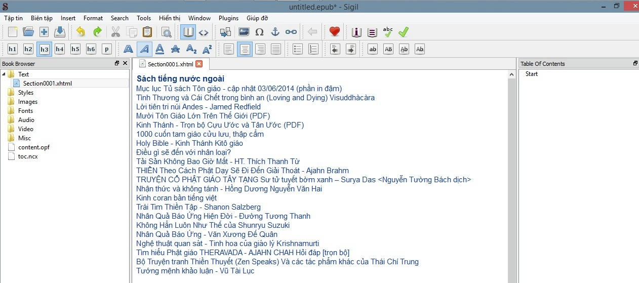Open Find and Replace
The width and height of the screenshot is (639, 283).
166,32
